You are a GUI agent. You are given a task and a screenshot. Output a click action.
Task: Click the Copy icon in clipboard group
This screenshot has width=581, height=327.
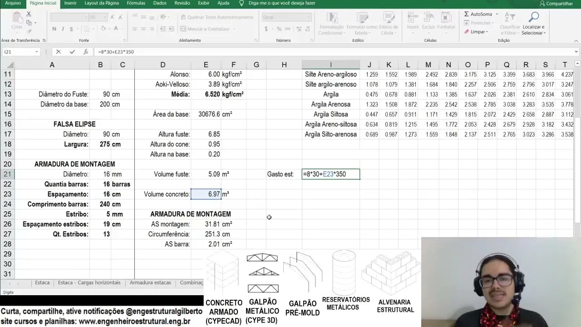pos(29,22)
